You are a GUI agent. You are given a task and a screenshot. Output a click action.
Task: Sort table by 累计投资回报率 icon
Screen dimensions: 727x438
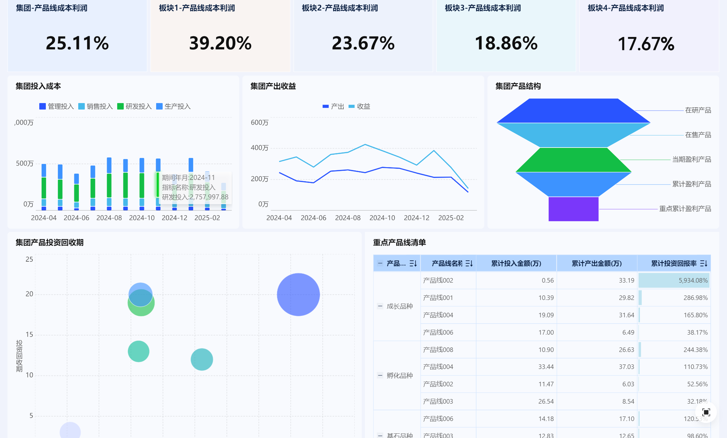(x=704, y=263)
